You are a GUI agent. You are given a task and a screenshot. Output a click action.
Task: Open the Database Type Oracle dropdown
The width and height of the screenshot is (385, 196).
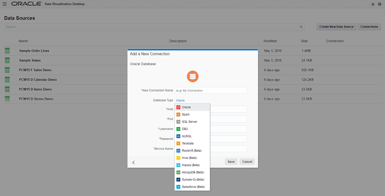point(180,100)
